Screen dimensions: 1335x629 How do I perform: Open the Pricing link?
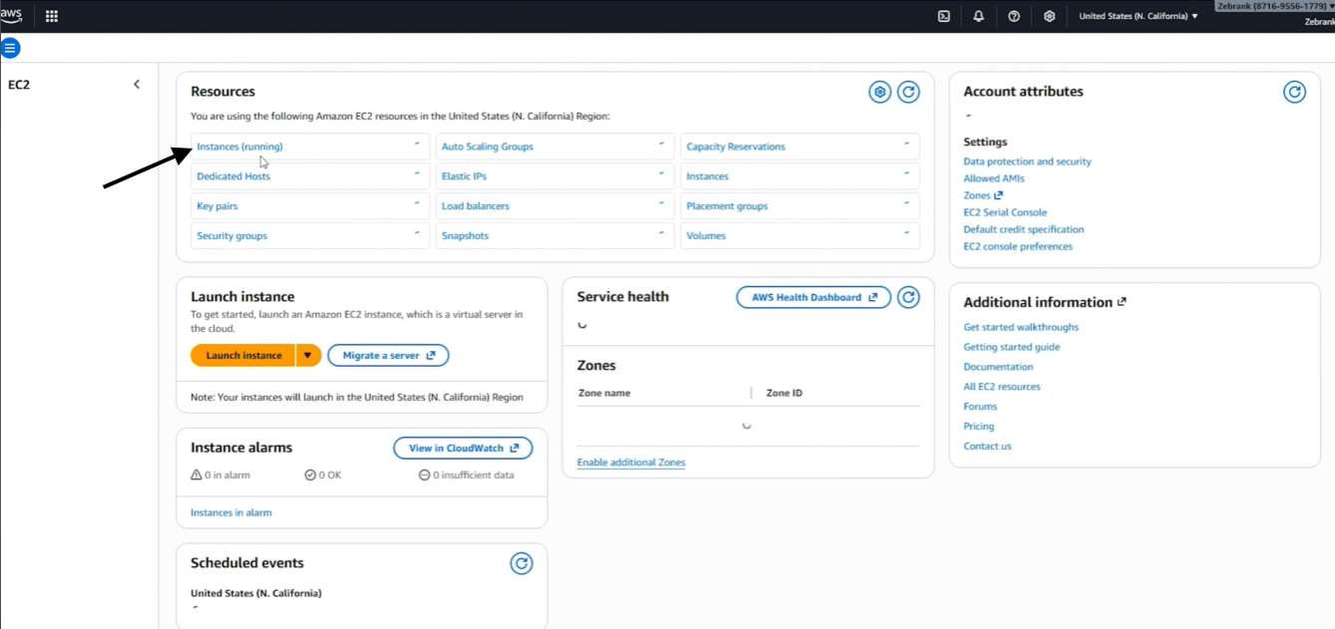pyautogui.click(x=979, y=427)
